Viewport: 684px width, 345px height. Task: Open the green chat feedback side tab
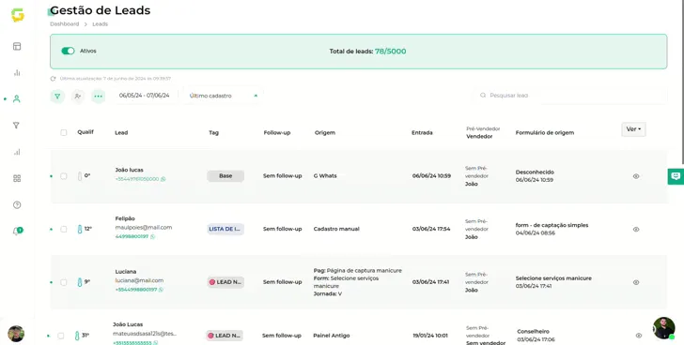(x=676, y=176)
